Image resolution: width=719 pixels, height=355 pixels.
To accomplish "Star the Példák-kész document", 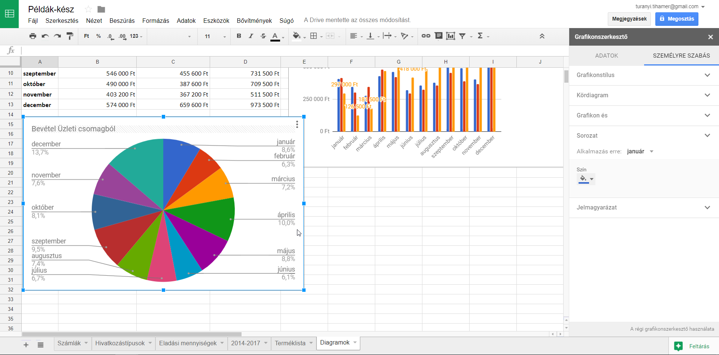I will (x=88, y=9).
